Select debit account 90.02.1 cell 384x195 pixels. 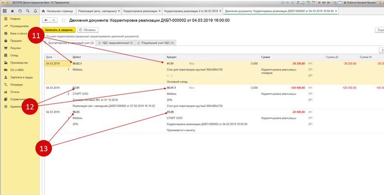77,64
